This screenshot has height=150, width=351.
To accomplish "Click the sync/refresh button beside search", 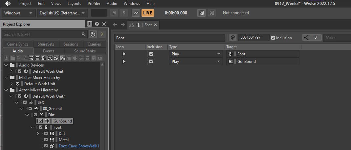I will click(x=93, y=34).
